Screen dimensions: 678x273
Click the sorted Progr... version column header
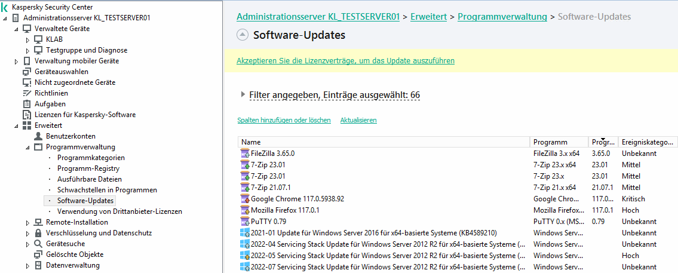coord(603,142)
